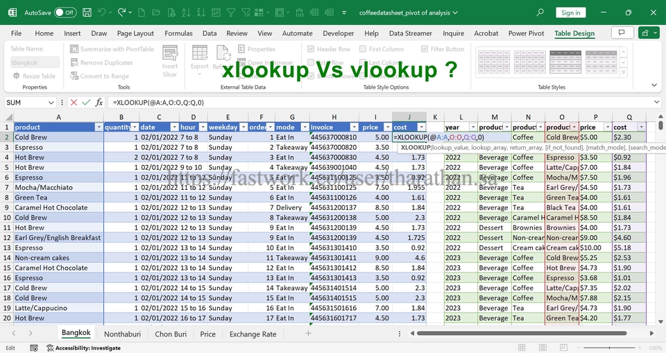Confirm formula with the Enter checkmark icon
This screenshot has height=353, width=666.
(86, 102)
